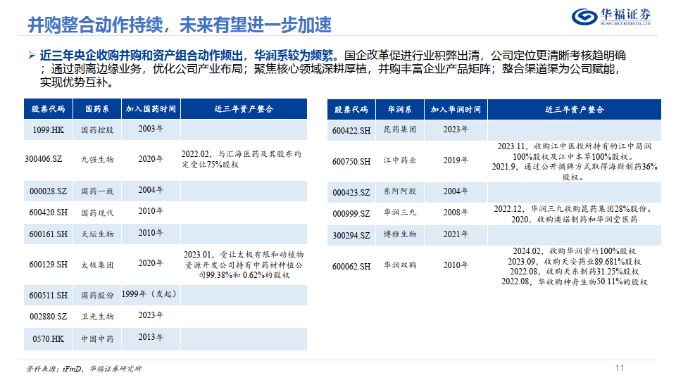Image resolution: width=676 pixels, height=380 pixels.
Task: Click company name 国药股份
Action: [97, 295]
